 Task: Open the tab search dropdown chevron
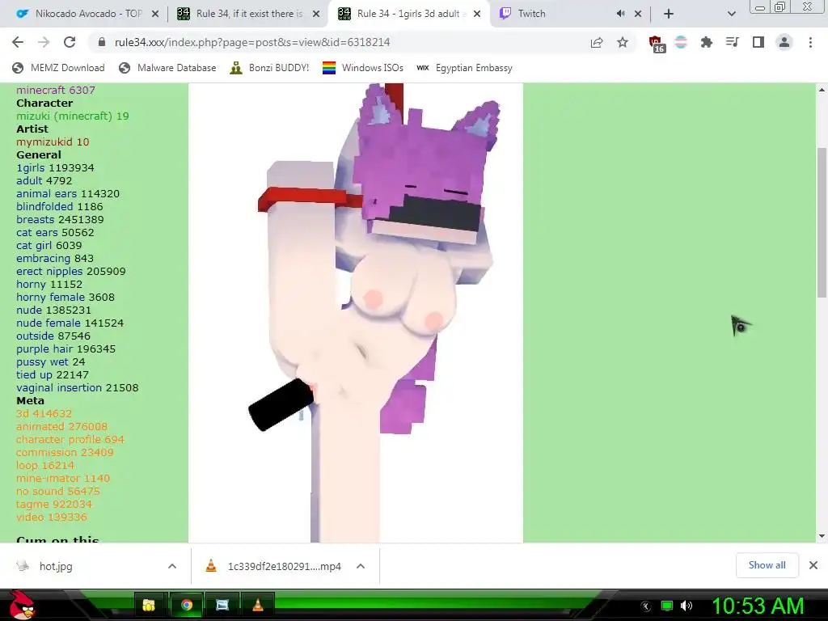[731, 14]
